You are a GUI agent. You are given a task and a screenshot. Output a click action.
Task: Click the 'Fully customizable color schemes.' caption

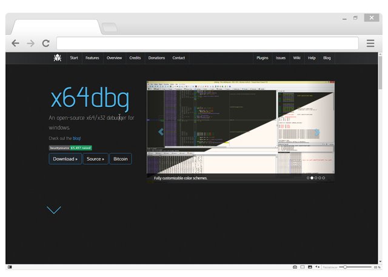[181, 178]
